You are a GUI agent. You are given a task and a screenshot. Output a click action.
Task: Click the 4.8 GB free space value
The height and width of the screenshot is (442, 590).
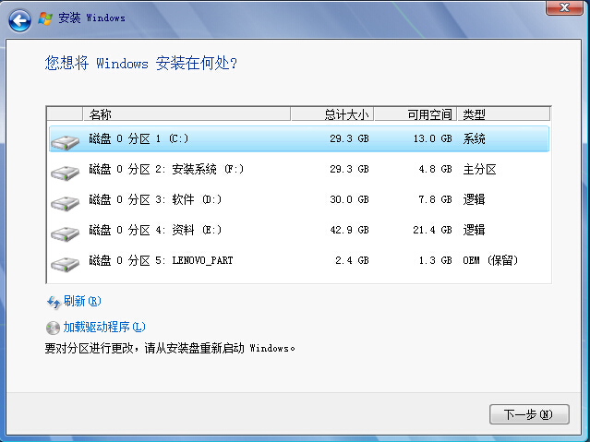pos(436,169)
